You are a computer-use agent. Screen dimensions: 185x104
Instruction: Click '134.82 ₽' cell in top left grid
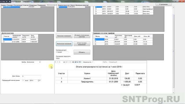coord(34,7)
